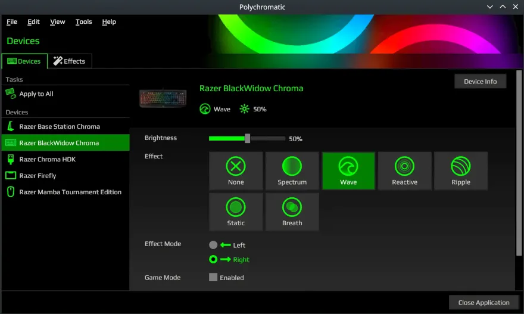
Task: Click the '50%' value beside Brightness slider
Action: [295, 139]
